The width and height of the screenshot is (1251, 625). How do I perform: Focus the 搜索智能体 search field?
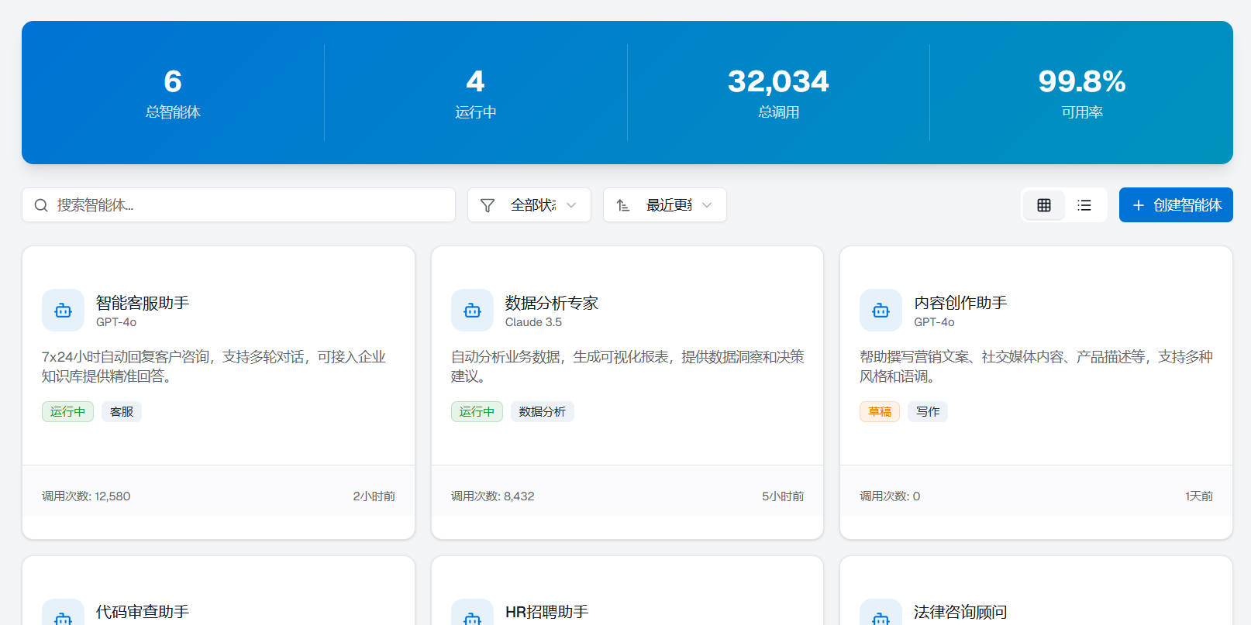pyautogui.click(x=239, y=205)
